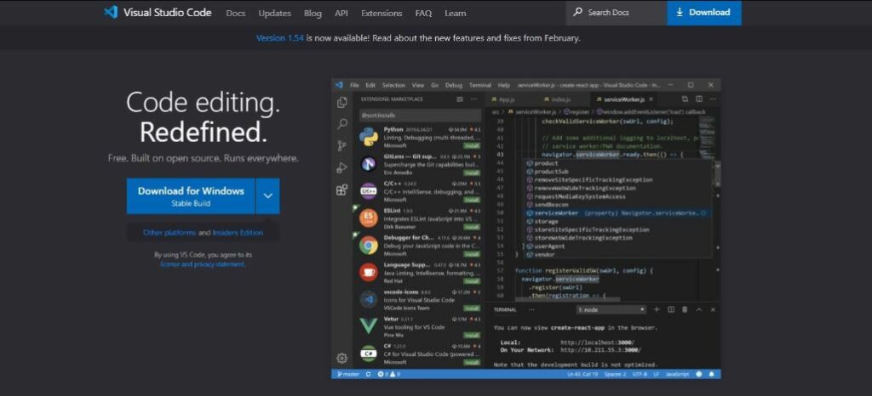
Task: Install the GitLens extension
Action: tap(472, 173)
